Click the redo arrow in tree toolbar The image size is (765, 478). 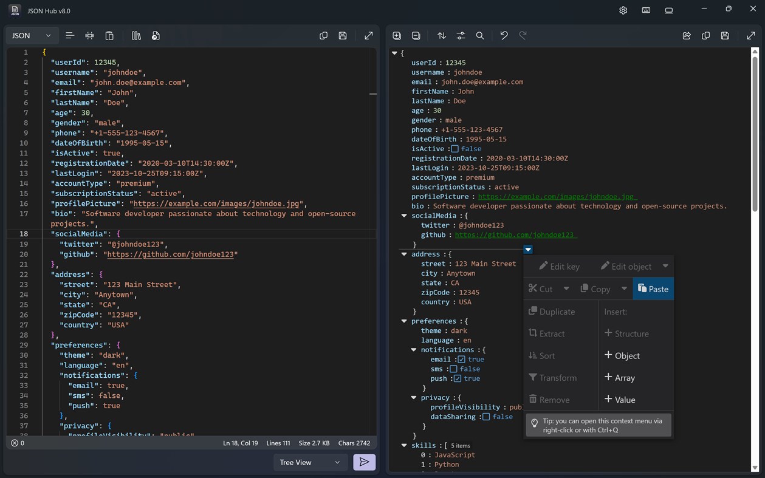(523, 36)
